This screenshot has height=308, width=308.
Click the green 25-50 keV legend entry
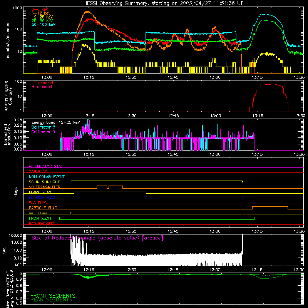pyautogui.click(x=42, y=21)
